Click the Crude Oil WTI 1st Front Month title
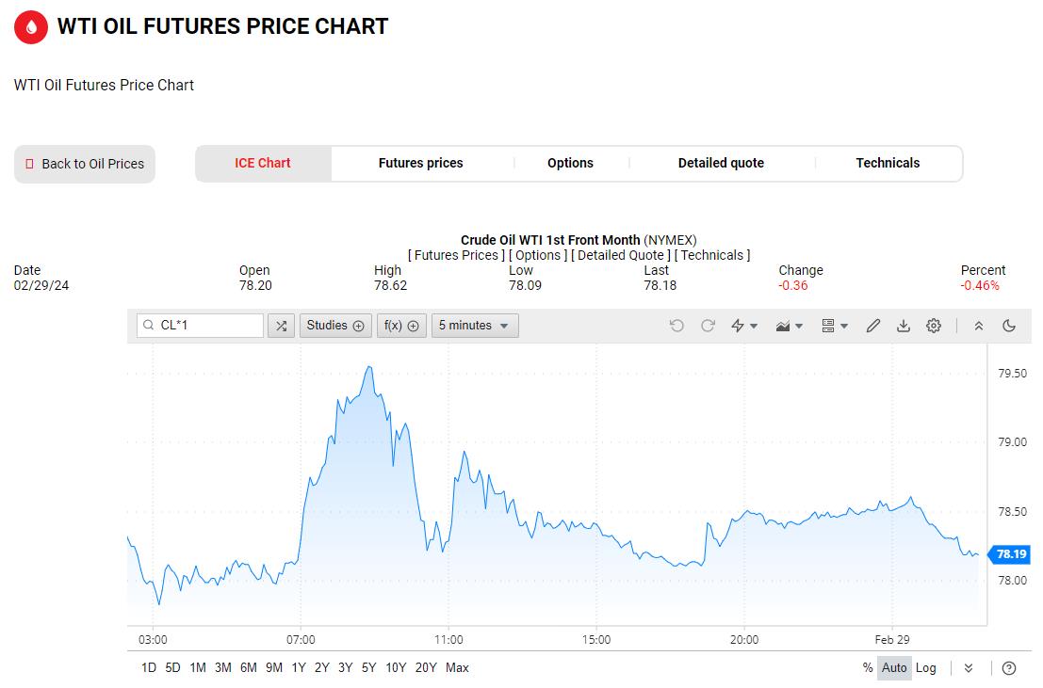 point(550,240)
